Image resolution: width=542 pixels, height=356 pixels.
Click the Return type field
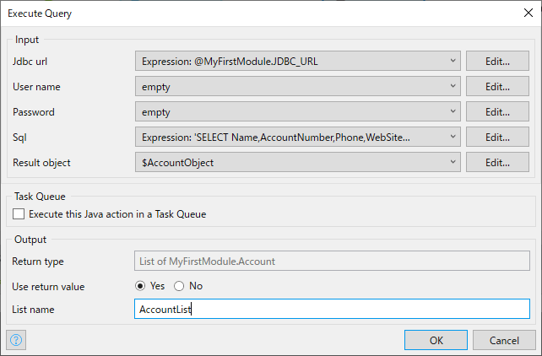[x=332, y=262]
